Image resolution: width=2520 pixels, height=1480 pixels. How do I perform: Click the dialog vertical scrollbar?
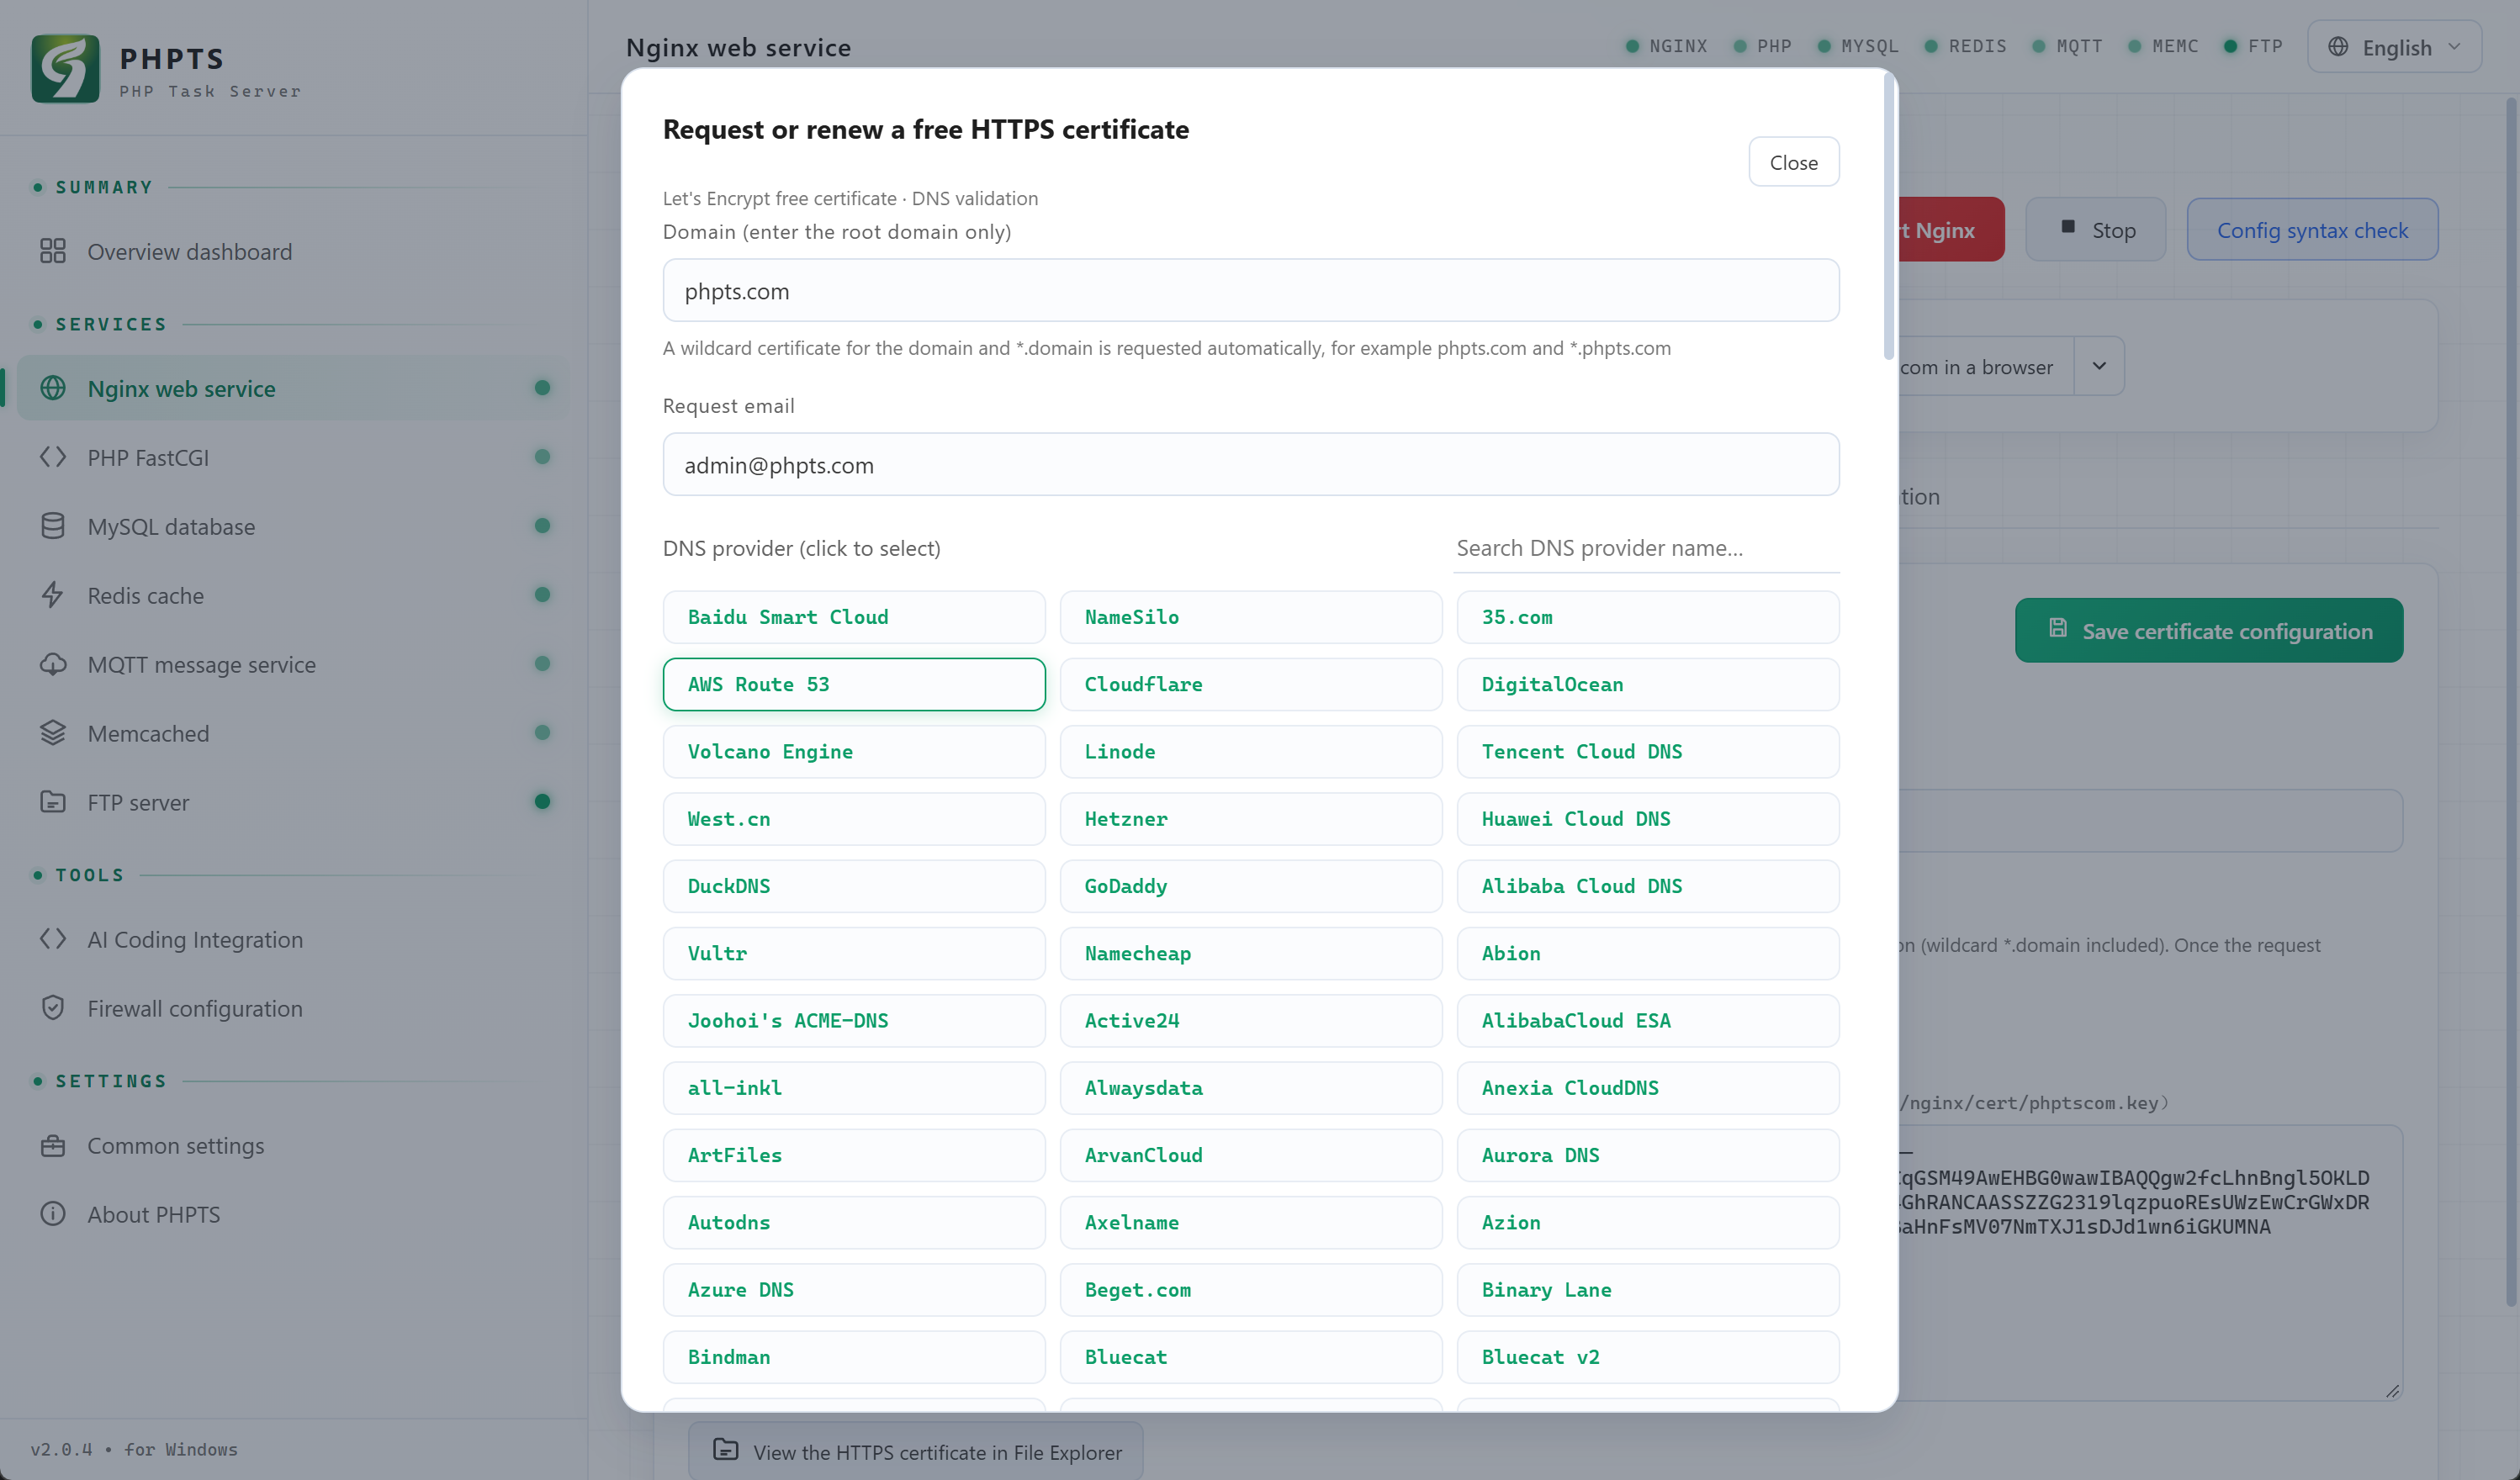1889,218
